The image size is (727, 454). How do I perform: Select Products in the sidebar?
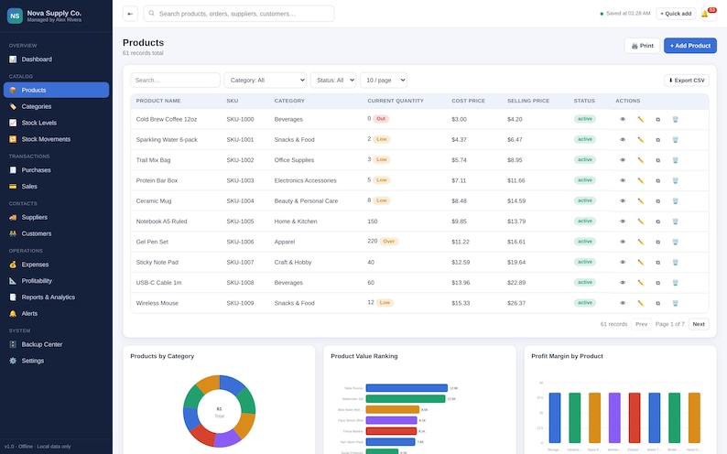tap(56, 90)
